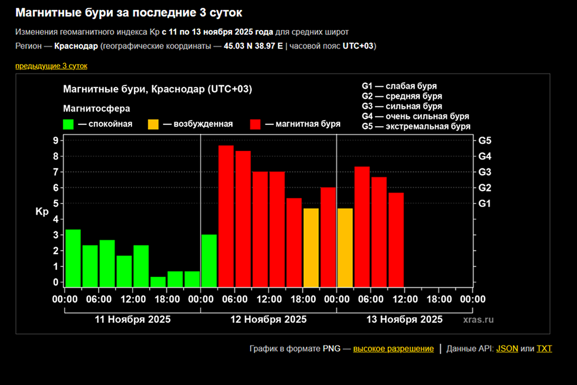Click the green 'спокойная' legend swatch
Viewport: 577px width, 385px height.
[x=69, y=124]
